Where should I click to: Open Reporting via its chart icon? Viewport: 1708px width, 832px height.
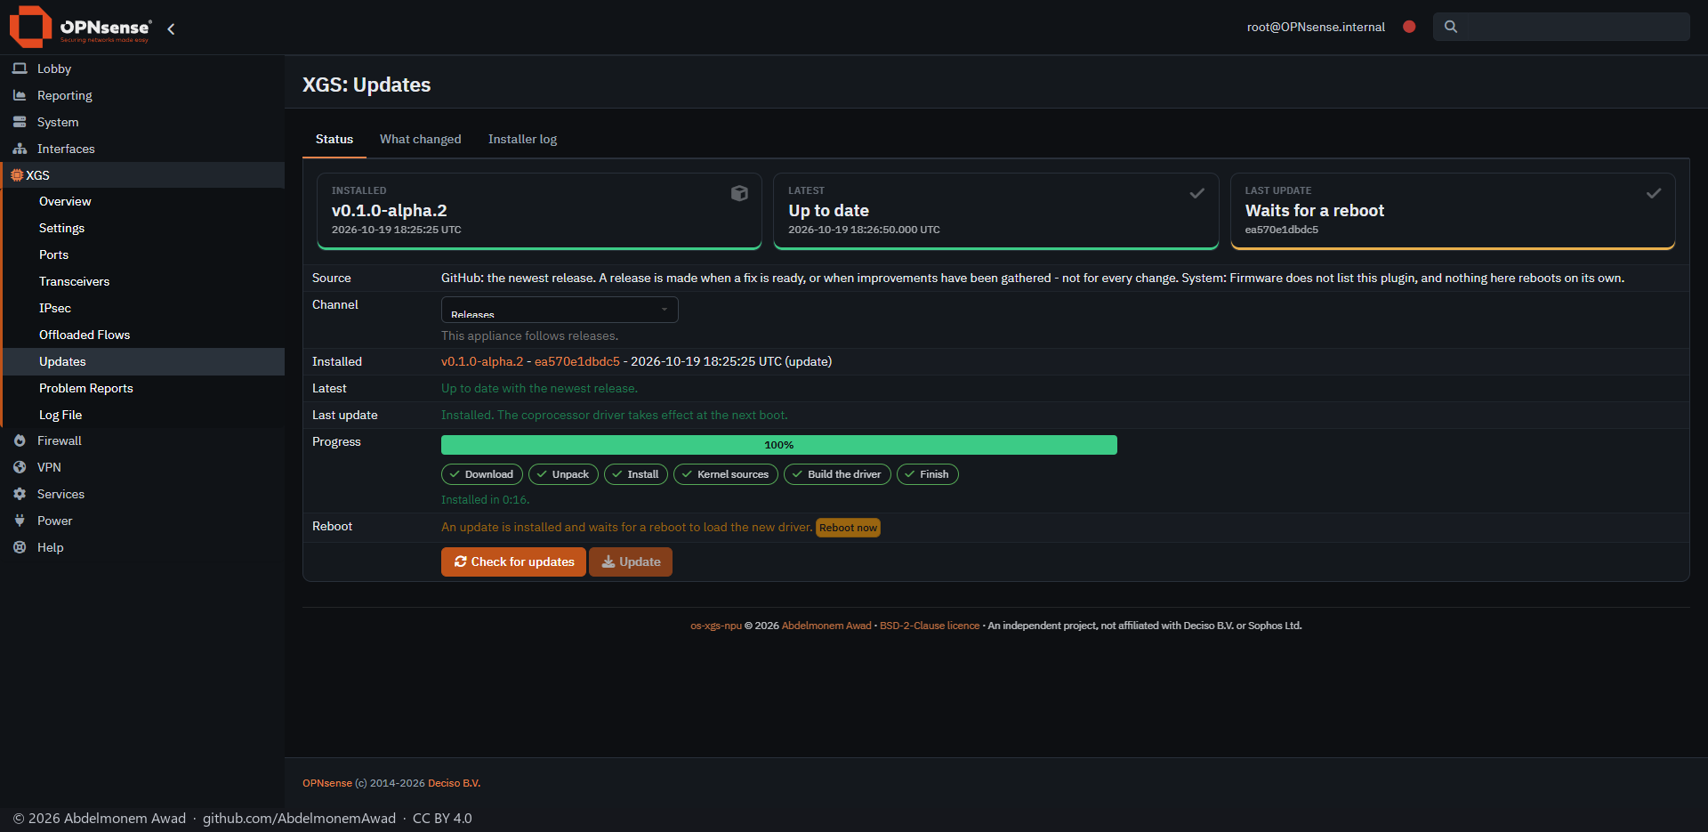tap(20, 95)
